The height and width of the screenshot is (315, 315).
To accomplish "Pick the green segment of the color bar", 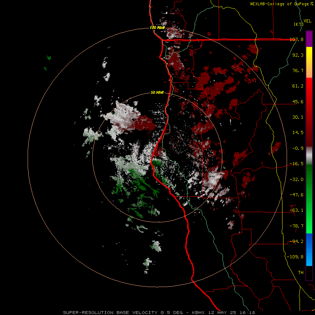I will point(309,199).
